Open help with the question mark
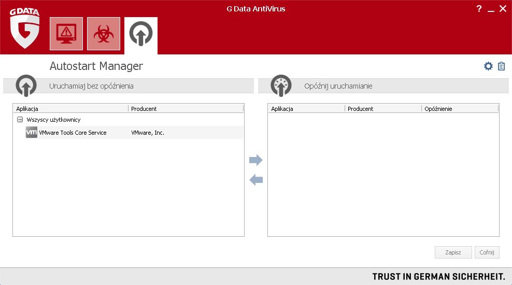The image size is (512, 285). [x=479, y=9]
